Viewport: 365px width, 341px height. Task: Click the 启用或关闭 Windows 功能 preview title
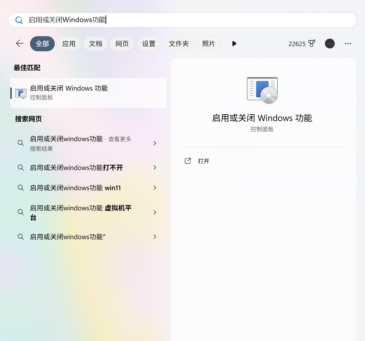pos(262,118)
